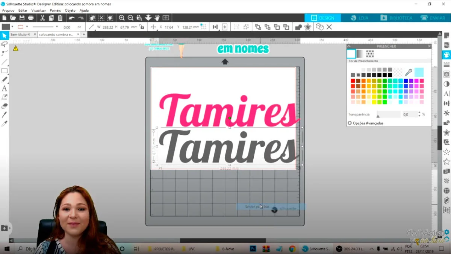
Task: Cut the selection with the scissors icon
Action: (x=42, y=18)
